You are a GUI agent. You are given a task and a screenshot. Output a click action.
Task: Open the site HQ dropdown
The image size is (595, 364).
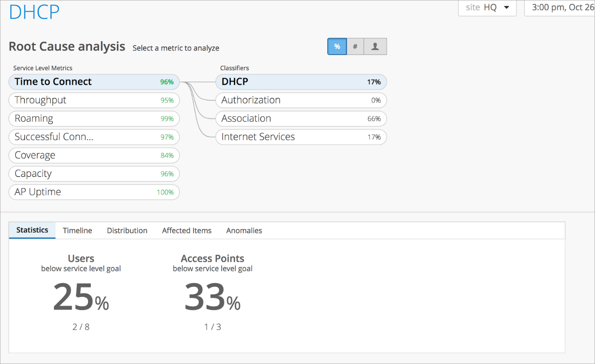(x=487, y=7)
